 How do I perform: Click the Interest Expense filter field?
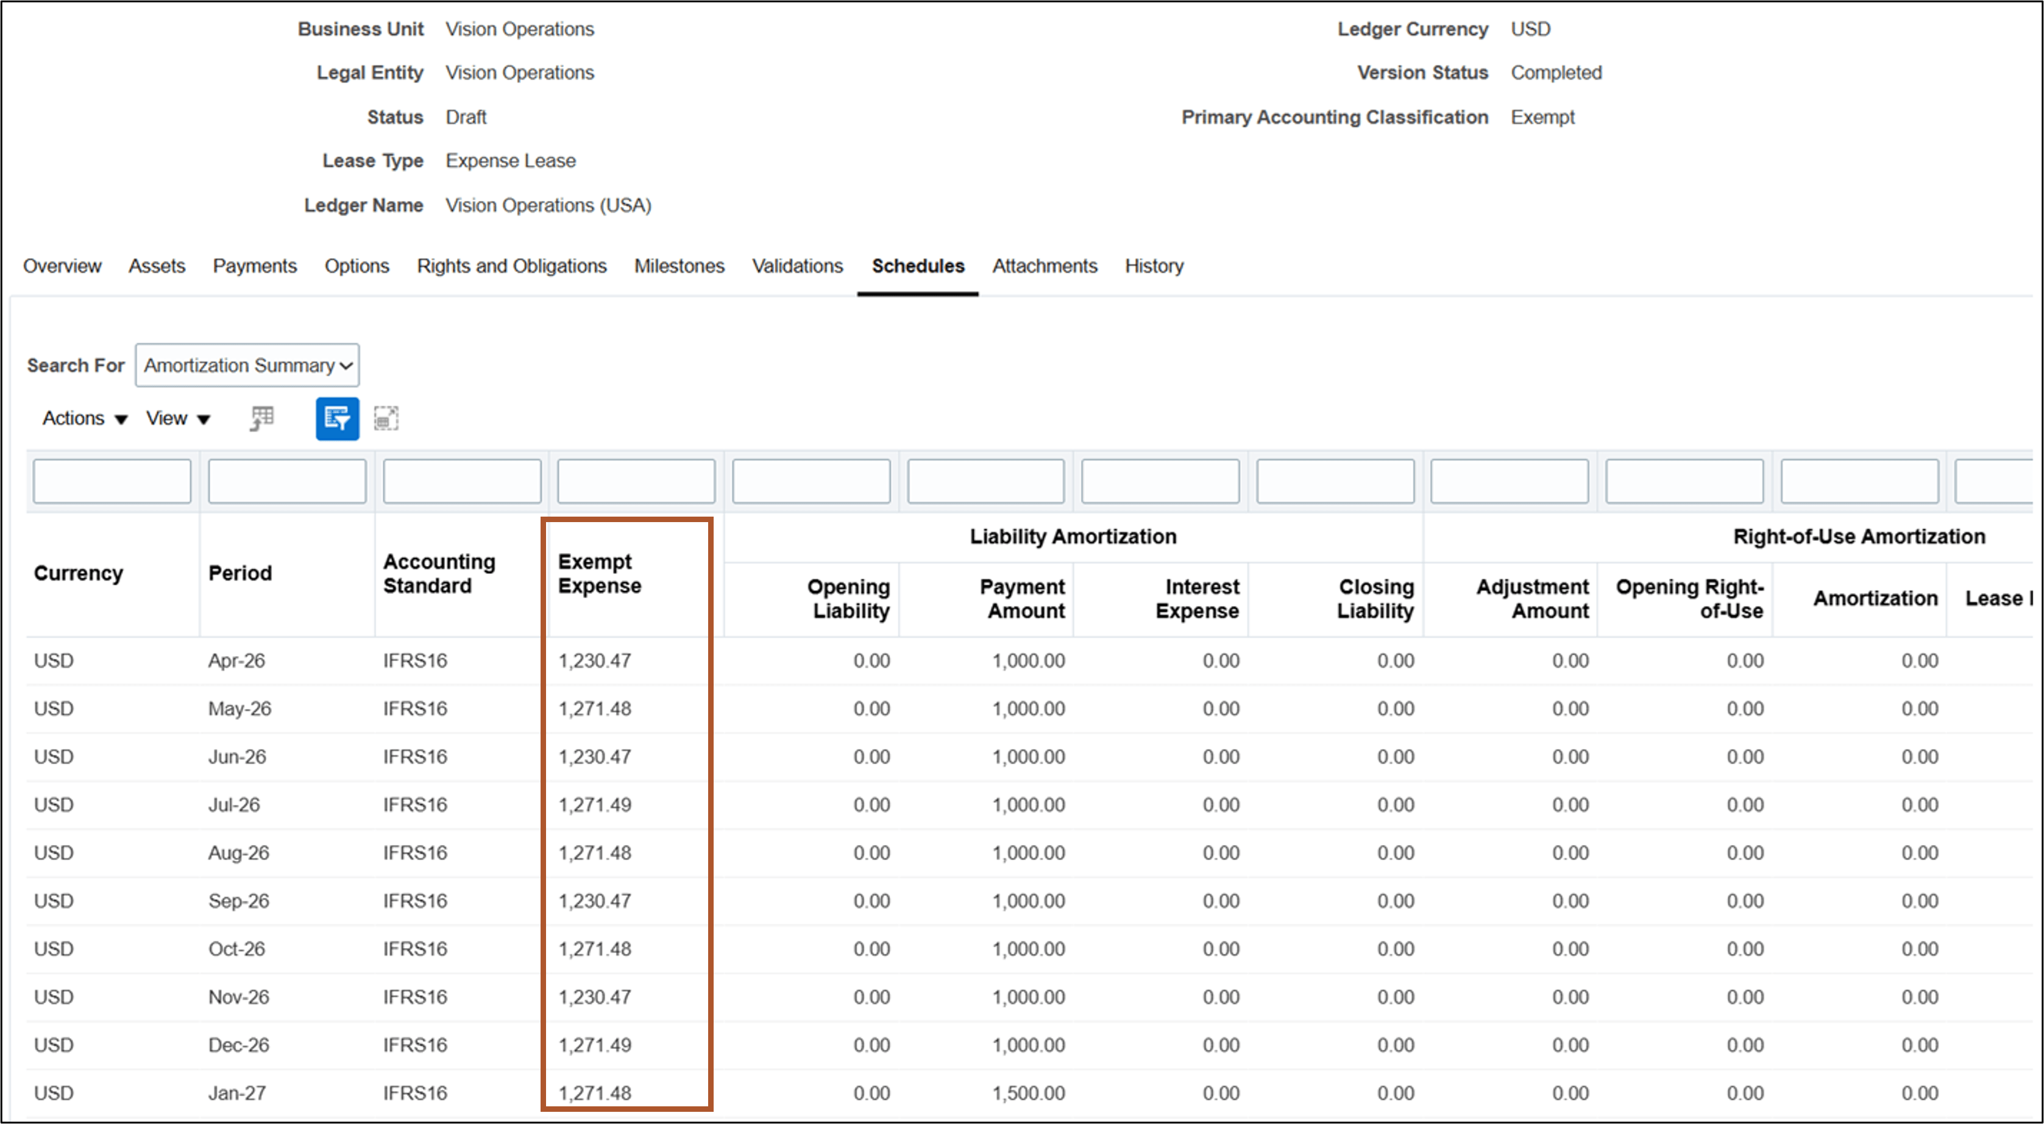(1160, 481)
